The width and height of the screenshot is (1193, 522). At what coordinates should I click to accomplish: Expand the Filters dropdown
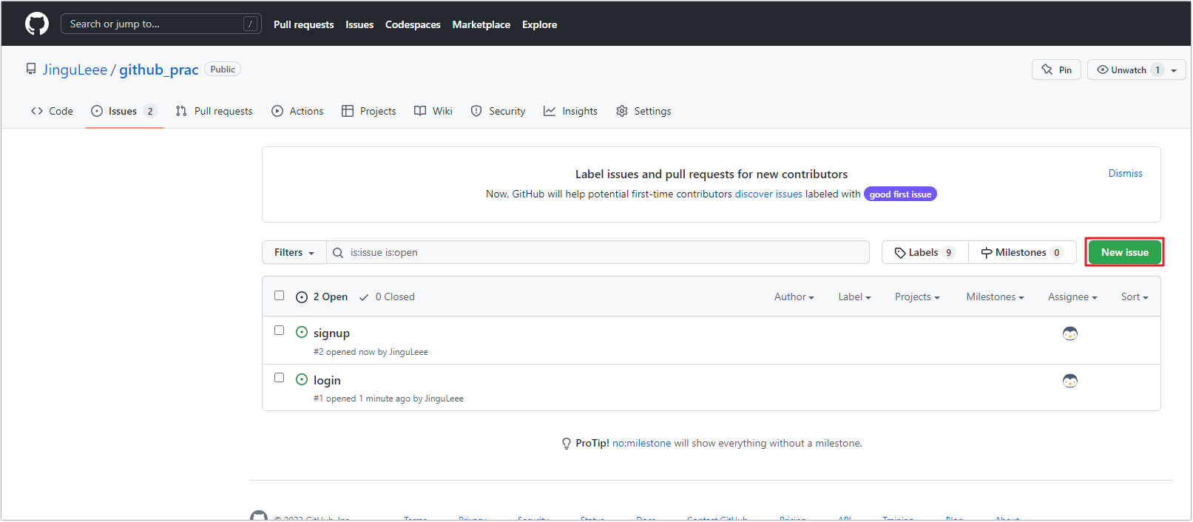[x=294, y=252]
